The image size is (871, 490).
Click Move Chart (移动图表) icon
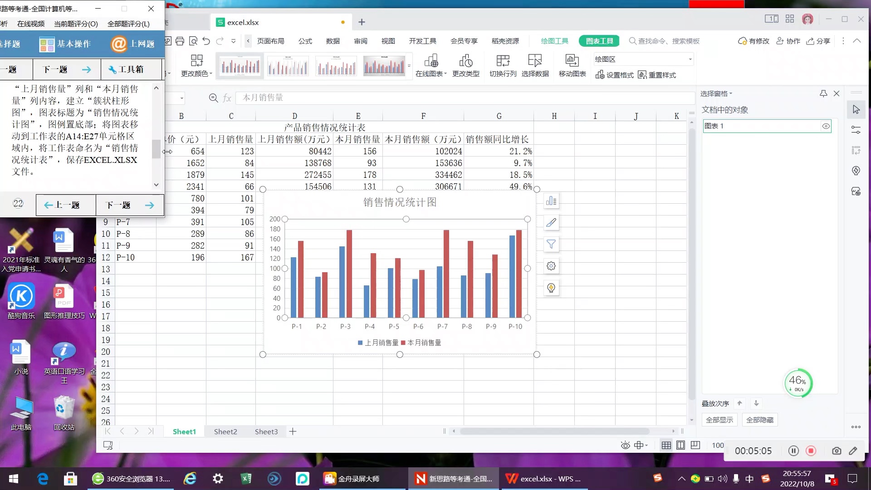572,66
